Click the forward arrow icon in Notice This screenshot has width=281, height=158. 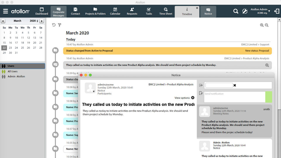click(201, 85)
